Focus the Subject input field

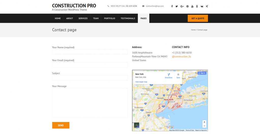[90, 78]
